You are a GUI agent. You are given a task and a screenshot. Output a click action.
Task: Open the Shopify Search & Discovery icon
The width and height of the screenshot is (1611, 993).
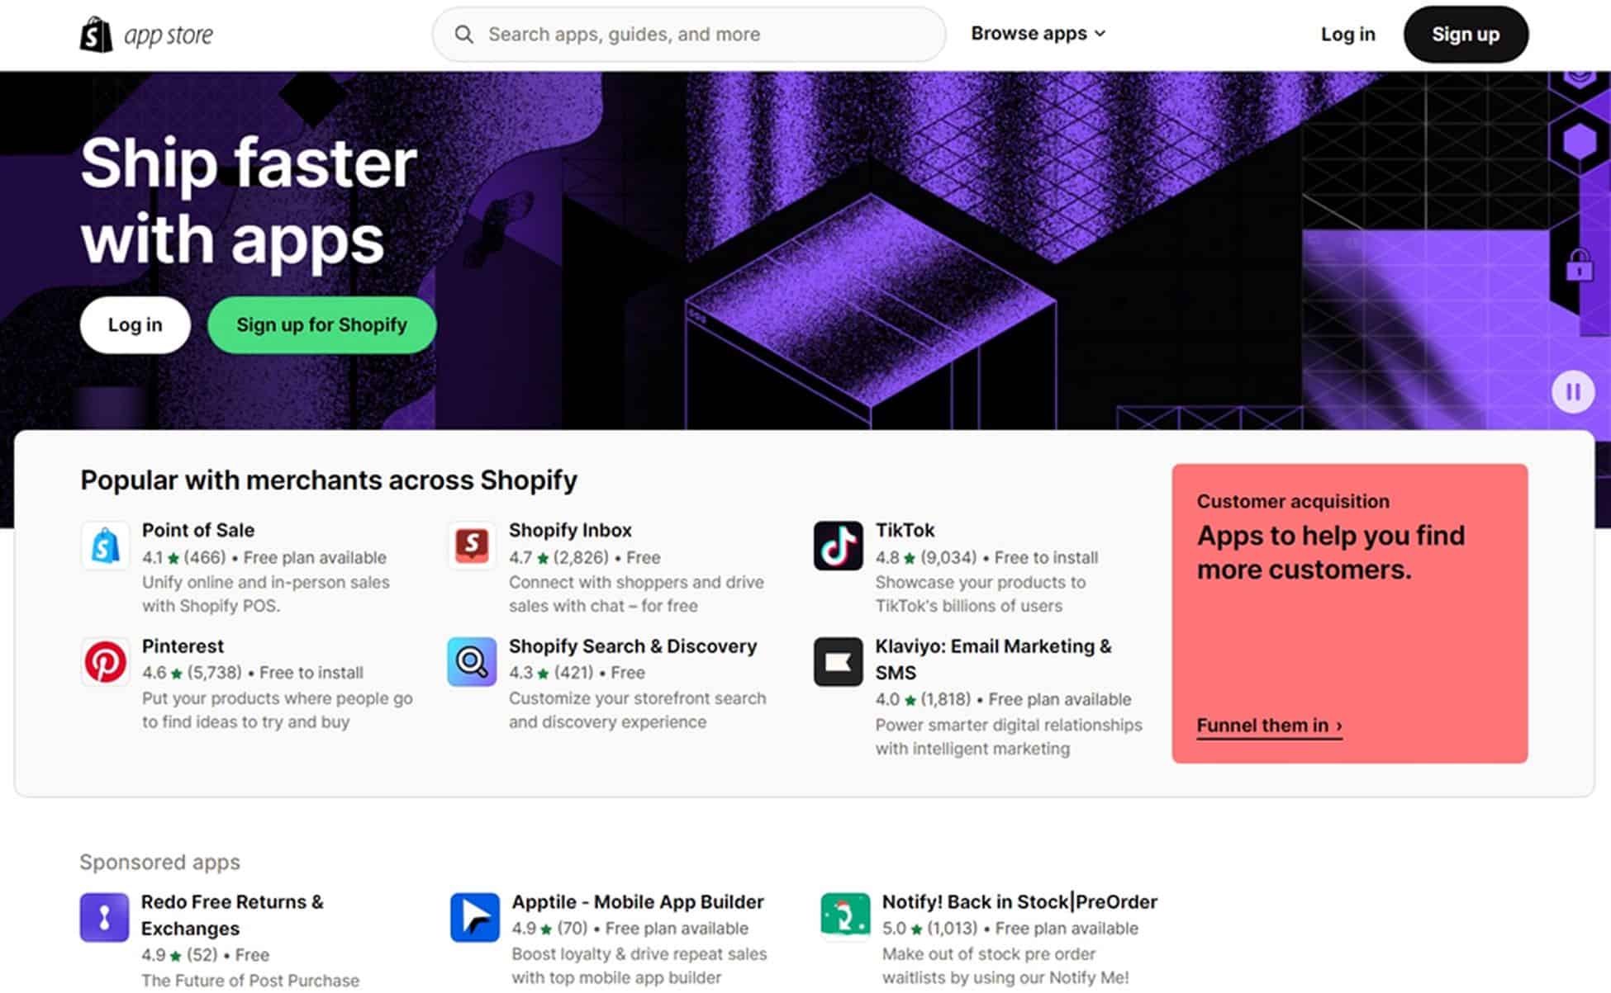(470, 661)
